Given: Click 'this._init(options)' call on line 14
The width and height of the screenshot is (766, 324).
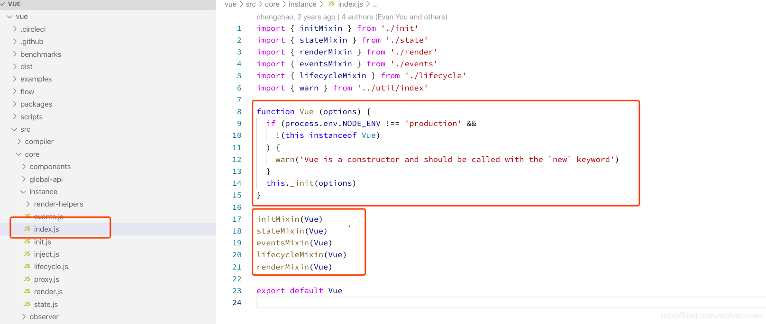Looking at the screenshot, I should tap(311, 183).
